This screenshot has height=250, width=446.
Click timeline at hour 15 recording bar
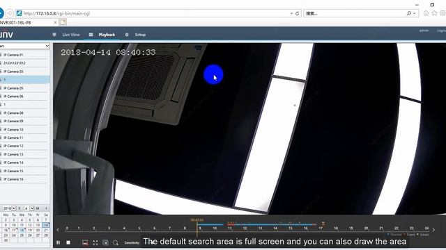pos(291,224)
